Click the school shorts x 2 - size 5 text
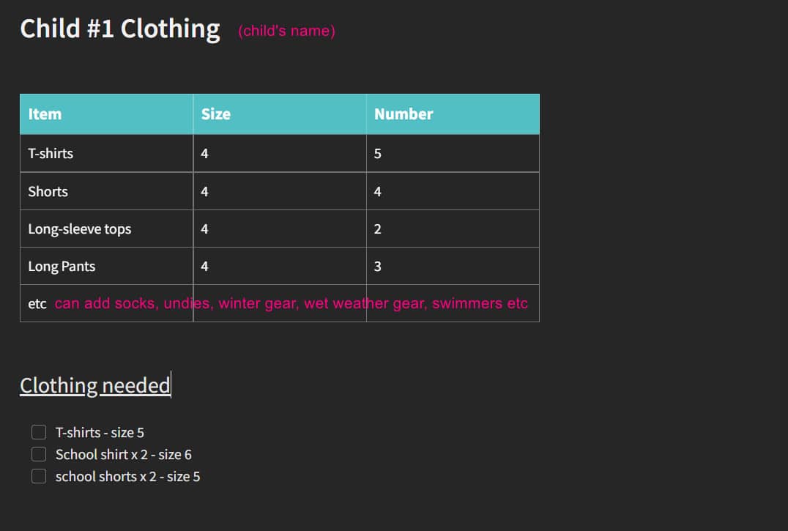788x531 pixels. 127,477
